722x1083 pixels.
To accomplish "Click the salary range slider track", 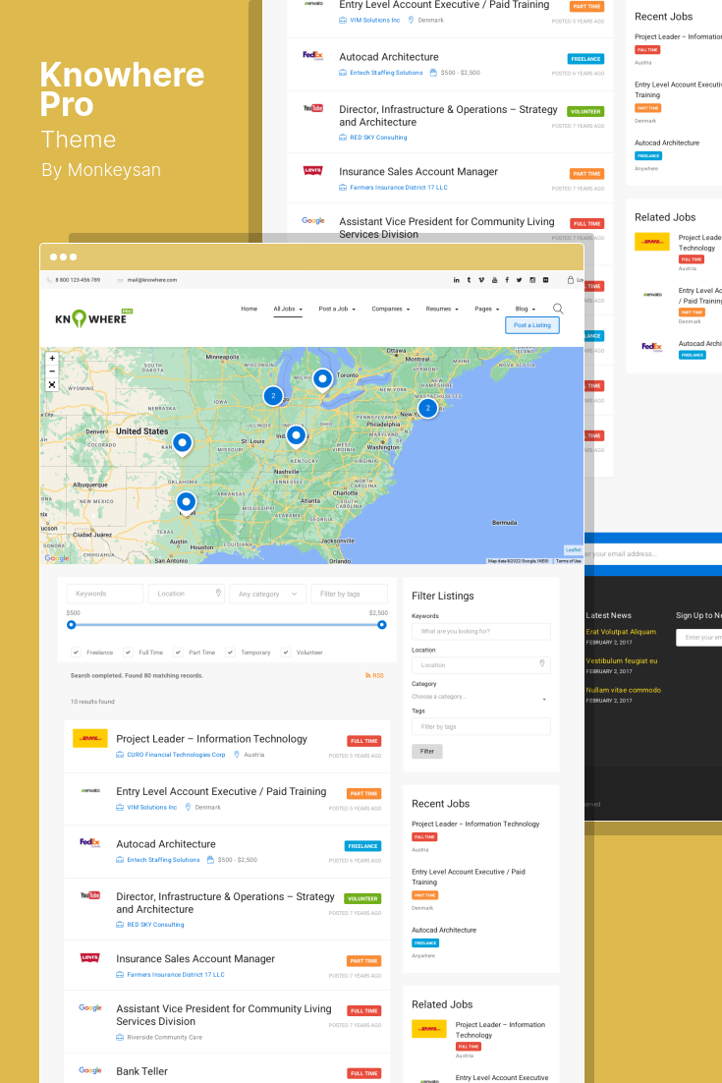I will pyautogui.click(x=226, y=625).
